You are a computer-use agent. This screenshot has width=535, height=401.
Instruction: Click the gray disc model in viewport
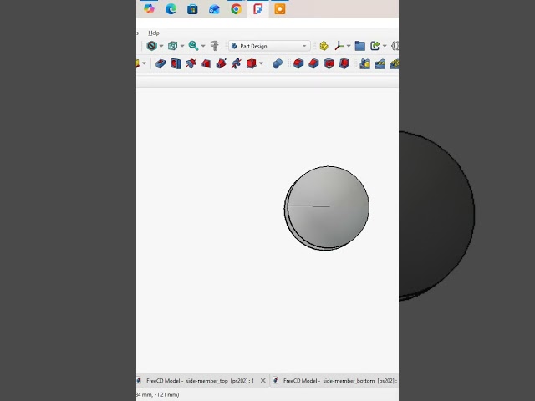327,208
